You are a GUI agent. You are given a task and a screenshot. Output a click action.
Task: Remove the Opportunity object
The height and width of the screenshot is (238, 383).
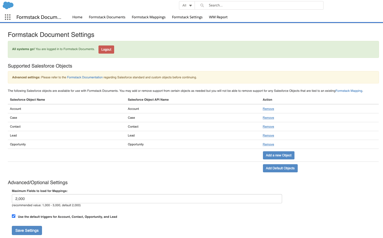(268, 145)
